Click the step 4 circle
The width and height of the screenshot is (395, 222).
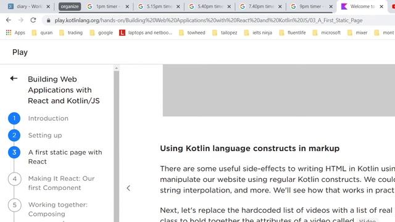coord(14,179)
